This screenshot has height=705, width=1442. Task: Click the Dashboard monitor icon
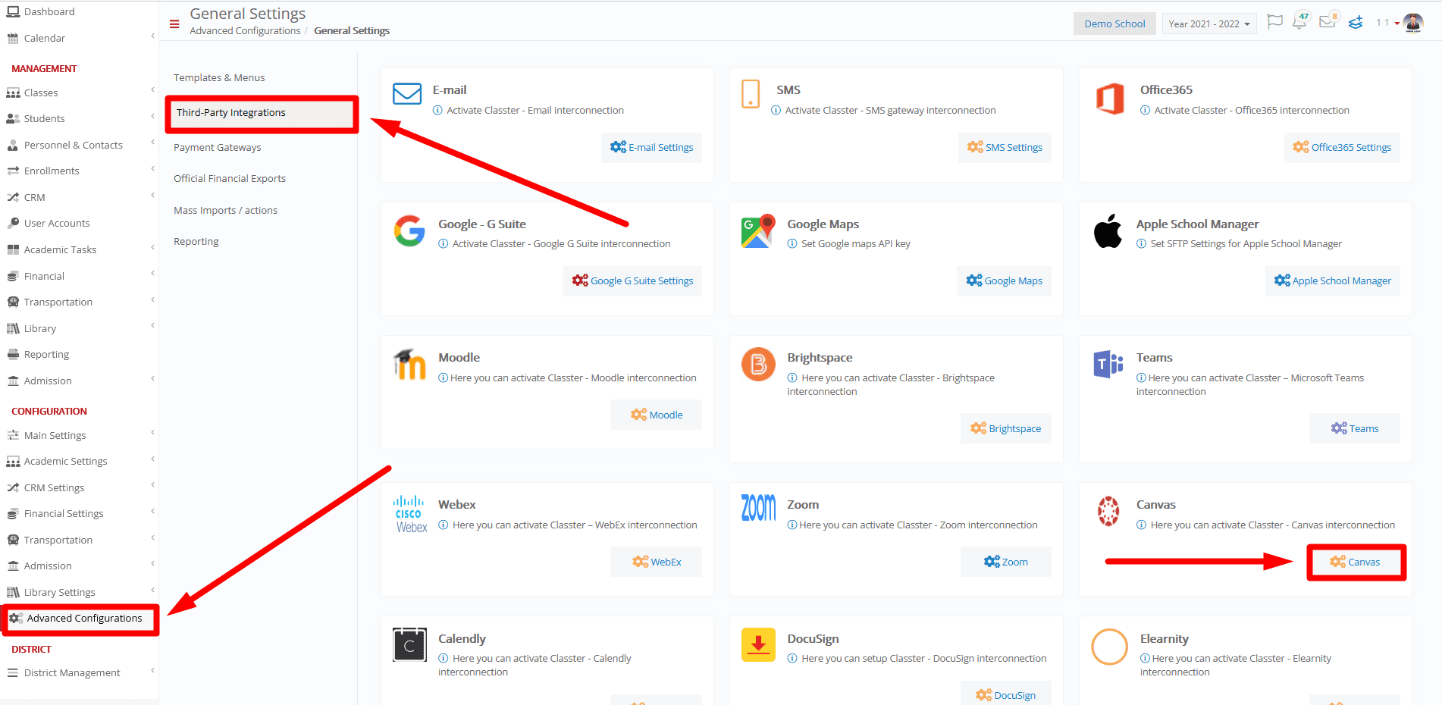point(13,11)
